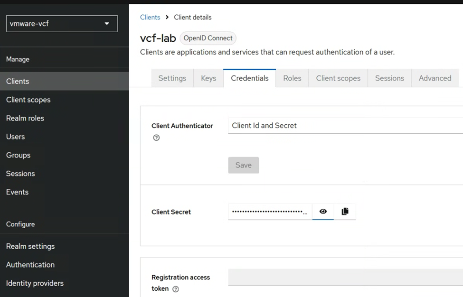Open the Keys tab
The image size is (463, 297).
point(208,78)
